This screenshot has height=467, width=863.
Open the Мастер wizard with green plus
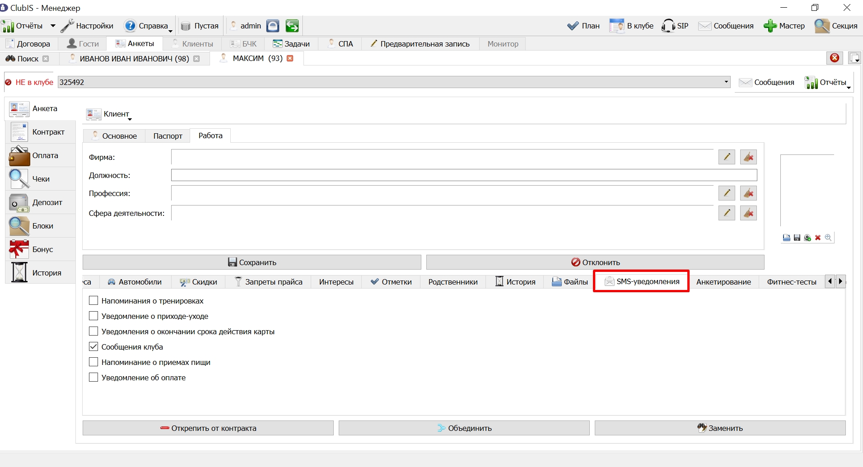[x=784, y=26]
